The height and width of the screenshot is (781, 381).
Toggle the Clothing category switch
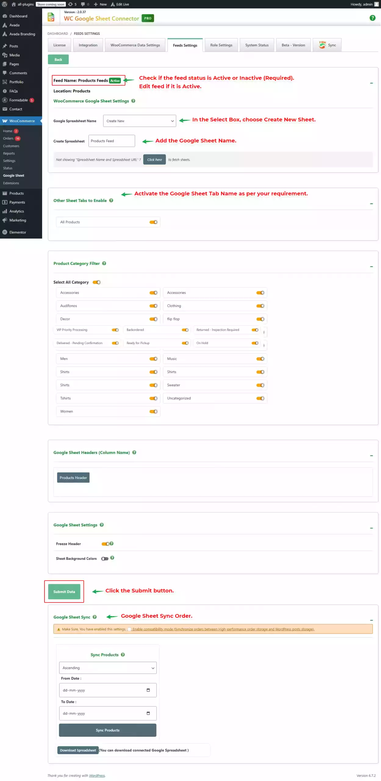pyautogui.click(x=260, y=306)
